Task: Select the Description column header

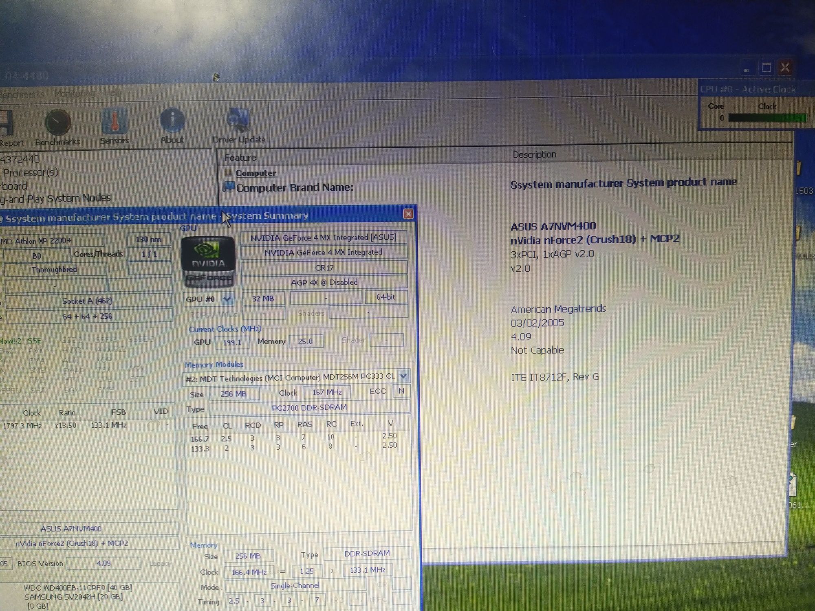Action: pyautogui.click(x=534, y=154)
